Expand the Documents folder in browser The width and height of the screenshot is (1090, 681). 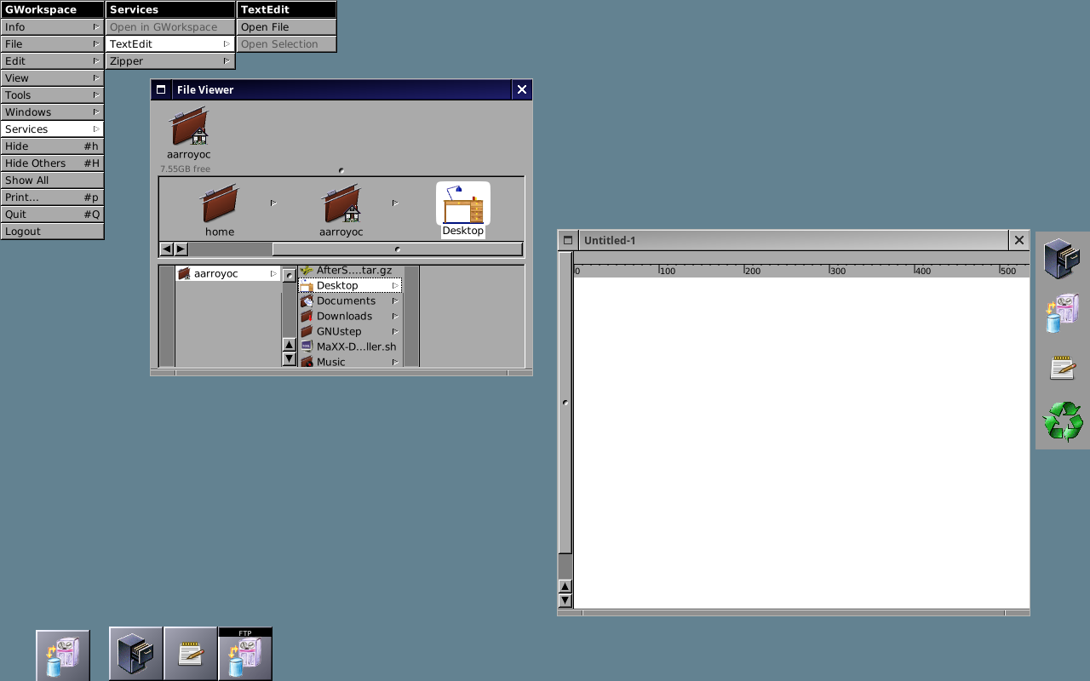pyautogui.click(x=346, y=301)
